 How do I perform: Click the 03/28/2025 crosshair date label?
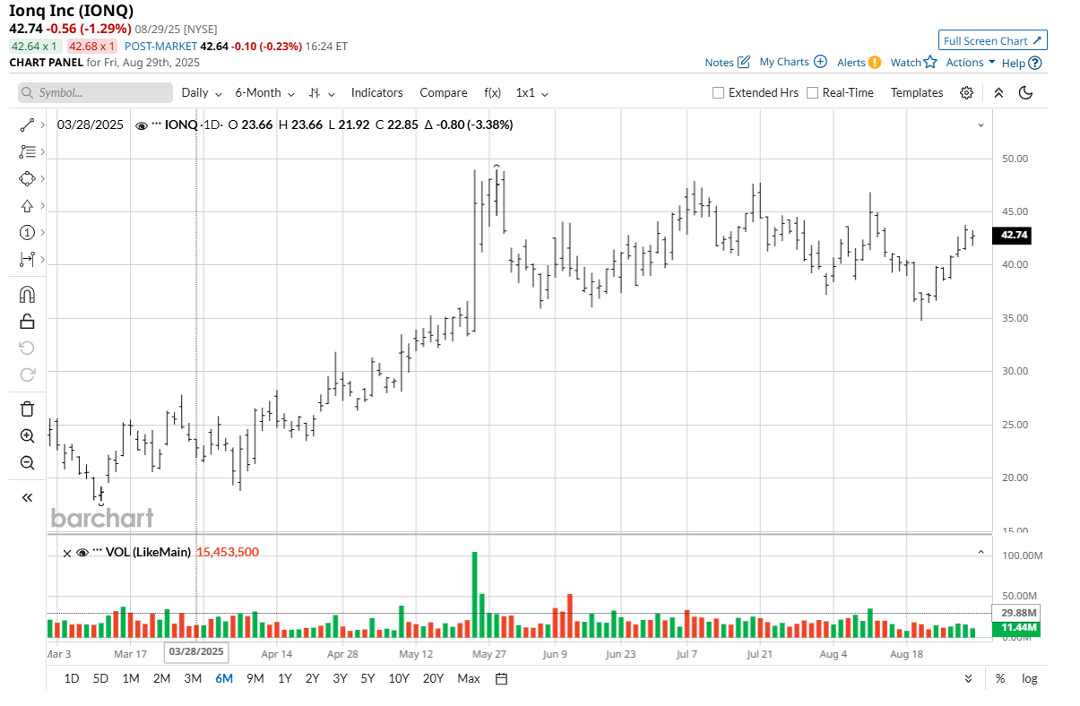(196, 651)
